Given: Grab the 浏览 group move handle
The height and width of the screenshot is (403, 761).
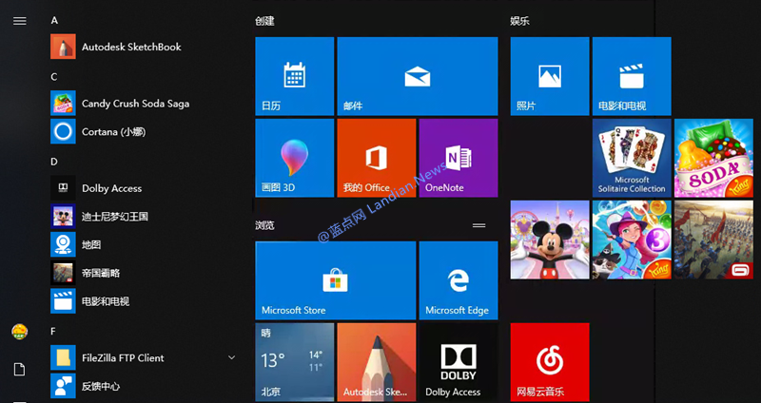Looking at the screenshot, I should (x=479, y=225).
